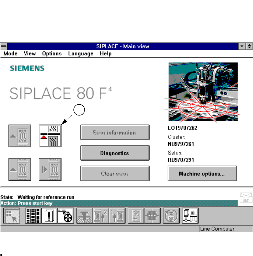Screen dimensions: 253x256
Task: Click the greyed camera plus toolbar icon
Action: [136, 216]
